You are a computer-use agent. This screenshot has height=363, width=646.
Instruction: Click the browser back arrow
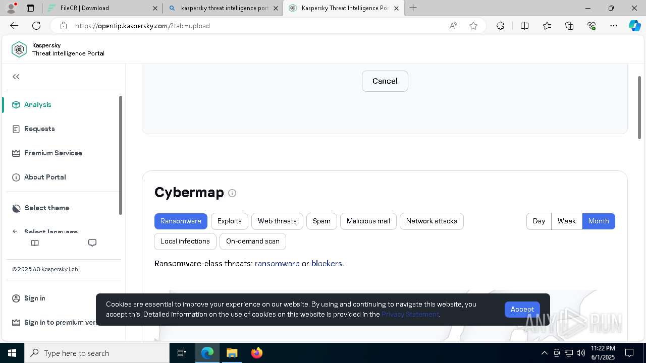pyautogui.click(x=14, y=26)
